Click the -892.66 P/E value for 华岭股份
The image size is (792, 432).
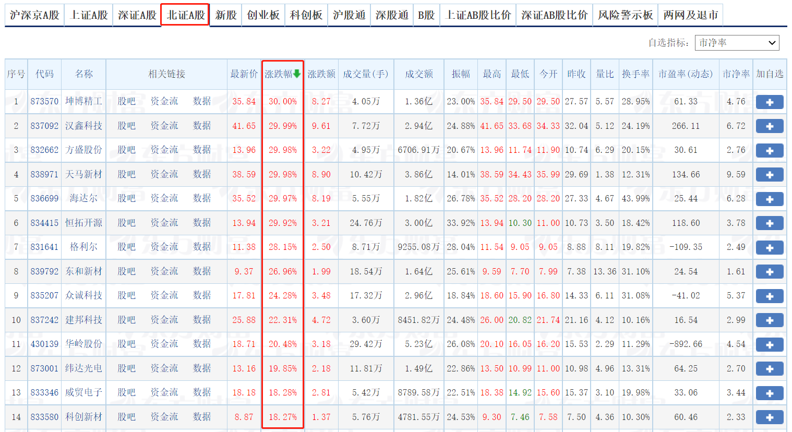click(x=686, y=344)
